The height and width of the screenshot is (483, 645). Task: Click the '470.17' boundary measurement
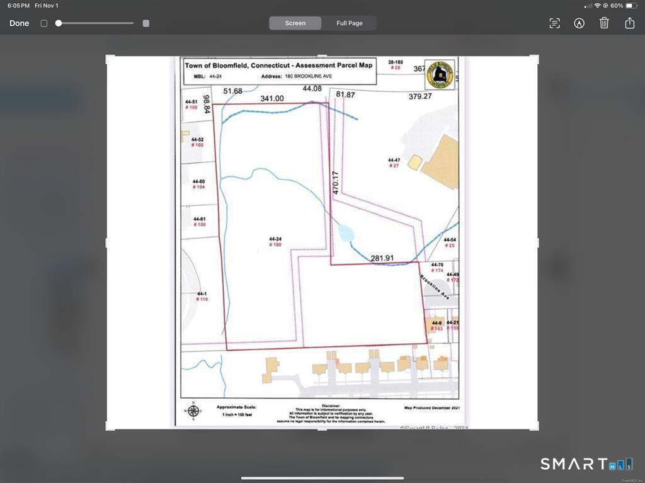(336, 183)
